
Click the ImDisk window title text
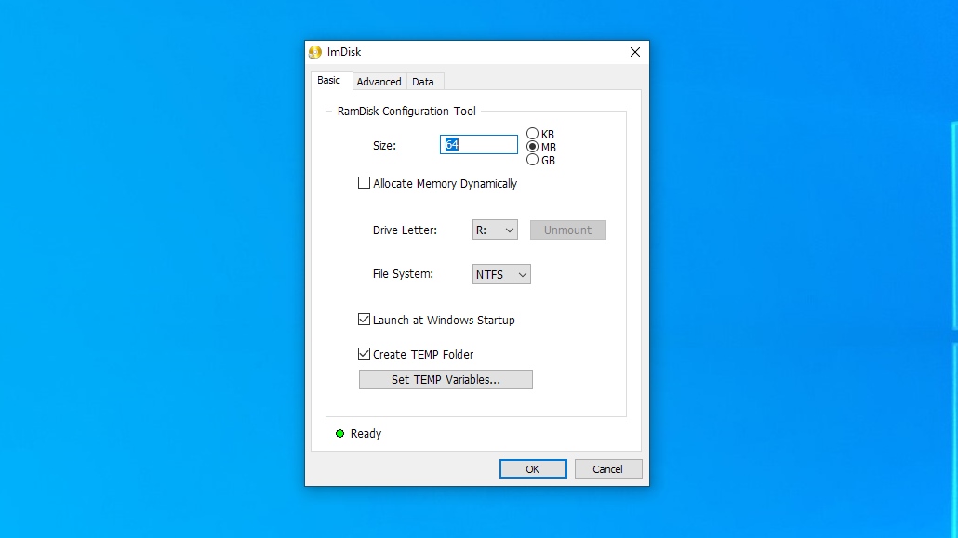coord(344,53)
